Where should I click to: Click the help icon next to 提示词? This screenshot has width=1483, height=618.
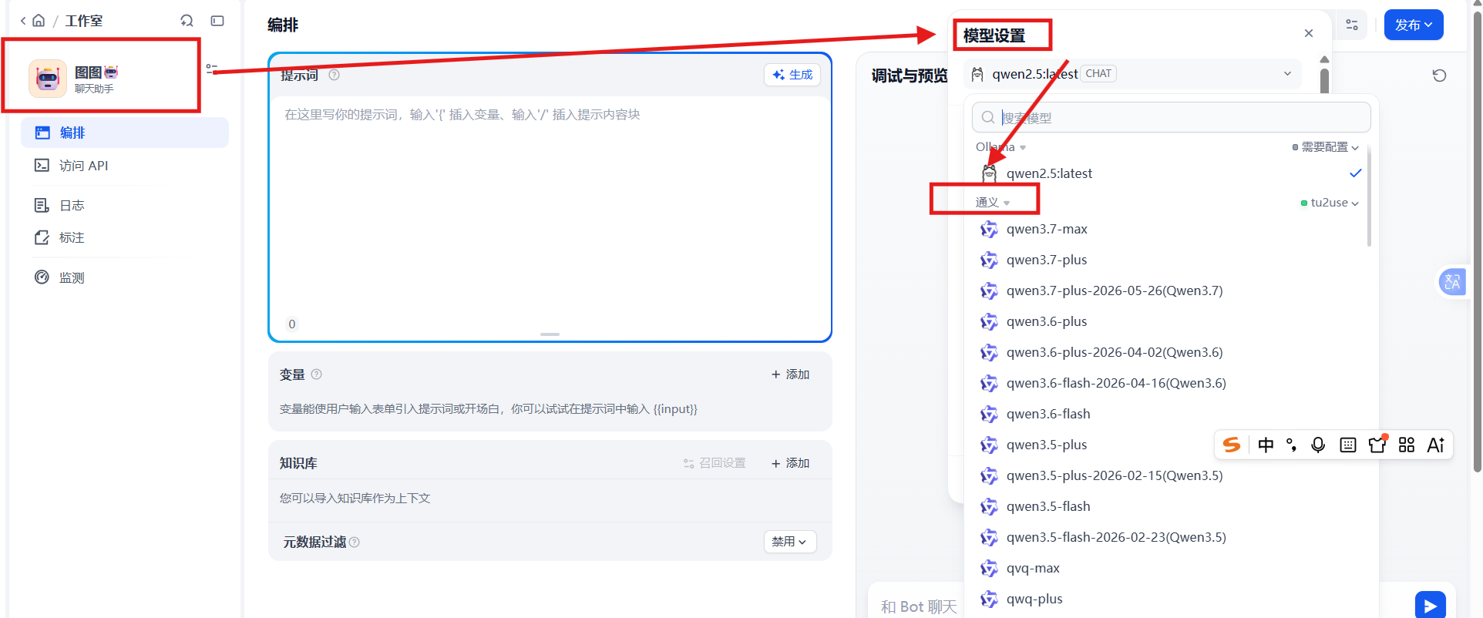pos(334,75)
